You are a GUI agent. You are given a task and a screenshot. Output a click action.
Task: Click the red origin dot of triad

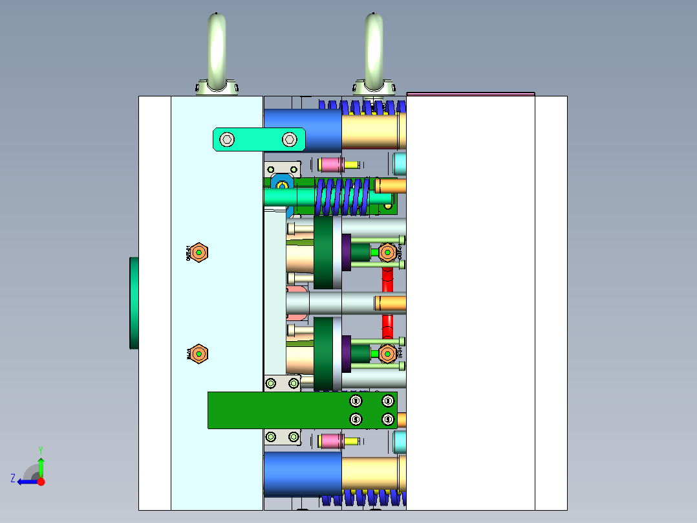point(41,482)
